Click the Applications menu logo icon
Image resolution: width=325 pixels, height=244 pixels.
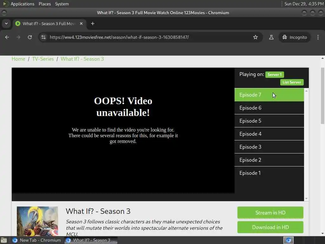pos(6,4)
